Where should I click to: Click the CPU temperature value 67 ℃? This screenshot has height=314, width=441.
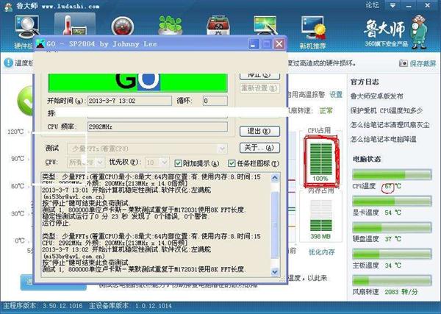(392, 187)
